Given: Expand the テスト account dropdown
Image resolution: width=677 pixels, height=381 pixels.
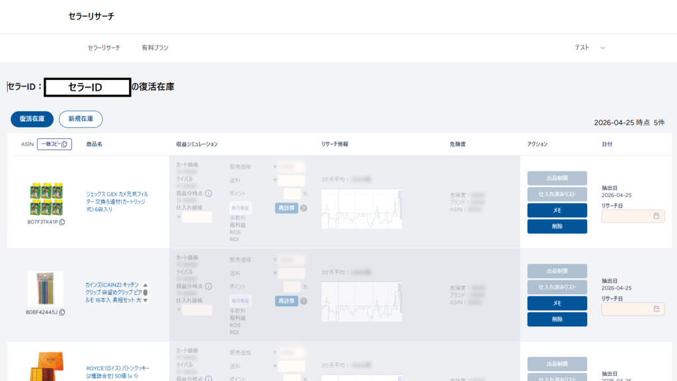Looking at the screenshot, I should pyautogui.click(x=590, y=48).
